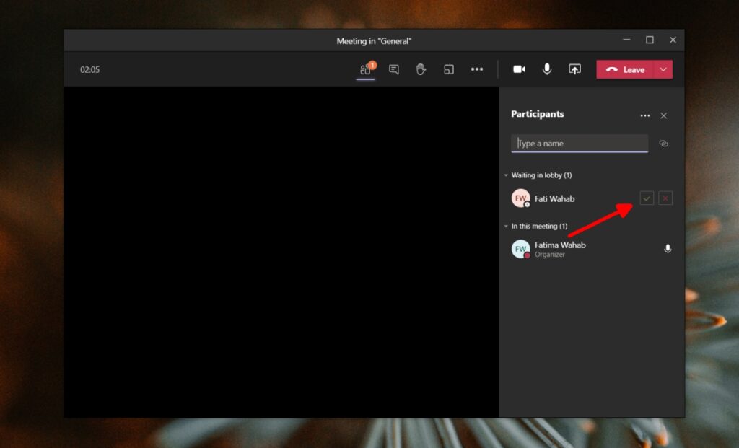Open the breakout rooms icon
Image resolution: width=739 pixels, height=448 pixels.
tap(450, 69)
